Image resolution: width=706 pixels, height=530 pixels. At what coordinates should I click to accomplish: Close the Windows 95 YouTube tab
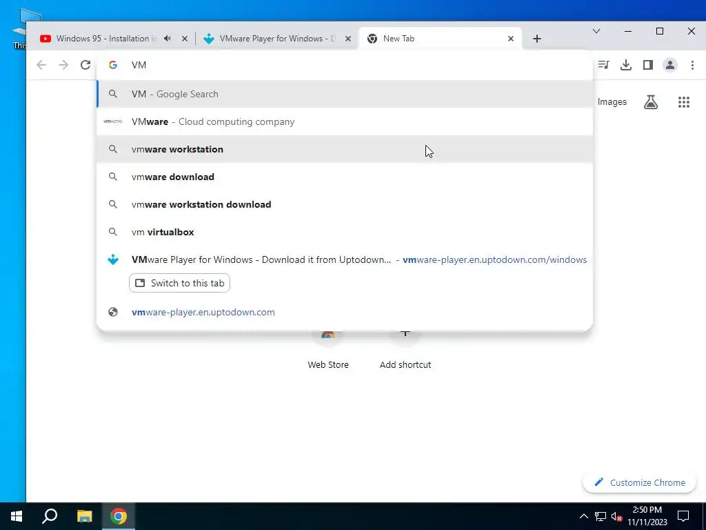185,39
